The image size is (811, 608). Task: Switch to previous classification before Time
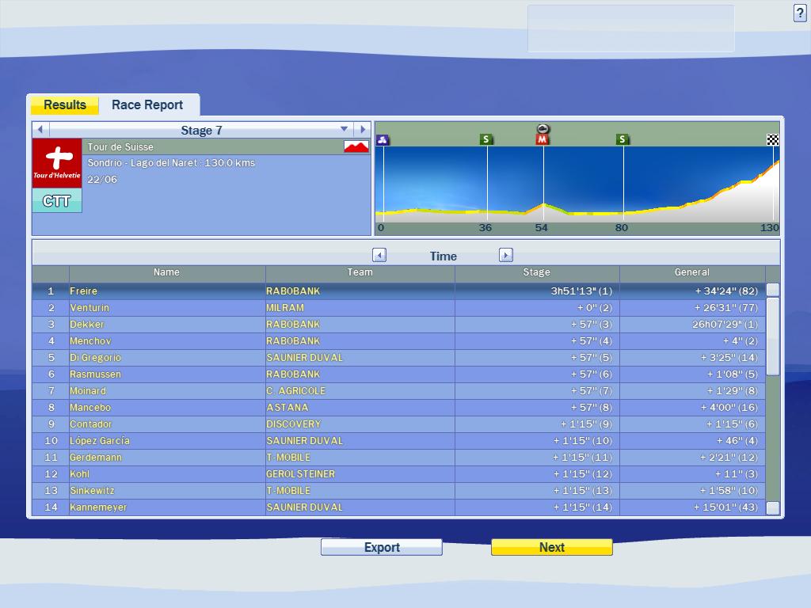coord(379,255)
